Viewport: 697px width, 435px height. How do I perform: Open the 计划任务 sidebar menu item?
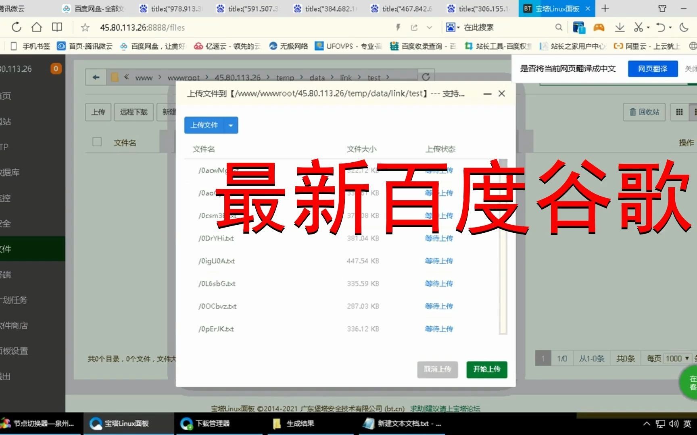coord(32,300)
